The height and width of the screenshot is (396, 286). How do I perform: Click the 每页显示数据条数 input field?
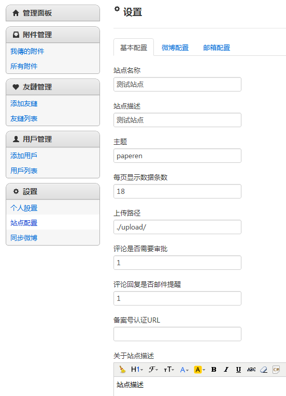177,191
